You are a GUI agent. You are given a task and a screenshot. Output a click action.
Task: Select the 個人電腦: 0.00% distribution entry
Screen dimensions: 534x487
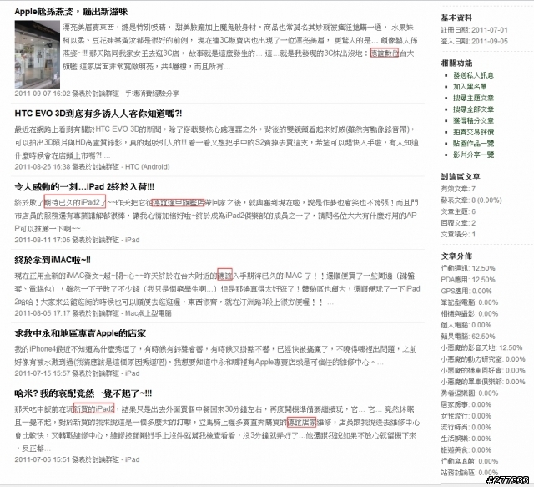[466, 325]
